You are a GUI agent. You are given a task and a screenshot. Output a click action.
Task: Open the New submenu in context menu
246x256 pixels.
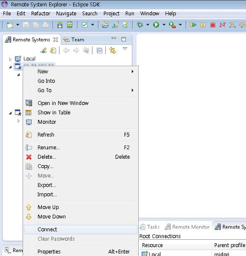coord(81,72)
